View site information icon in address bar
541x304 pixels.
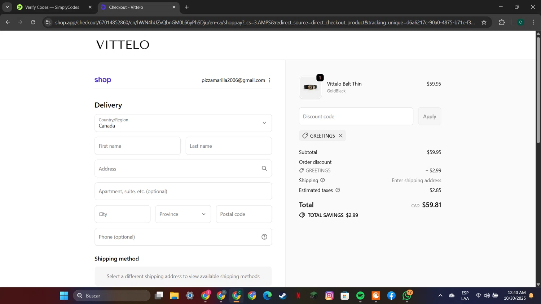point(48,22)
